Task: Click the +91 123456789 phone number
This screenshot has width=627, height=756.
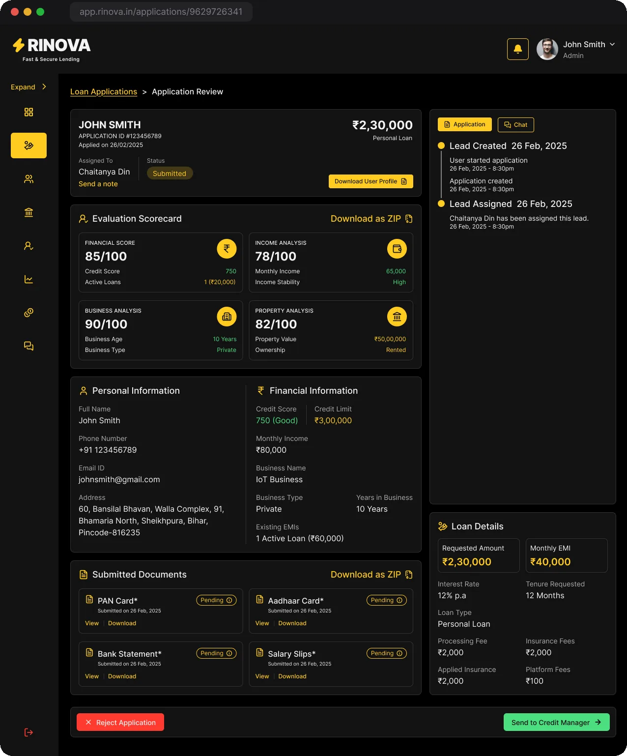Action: click(108, 450)
